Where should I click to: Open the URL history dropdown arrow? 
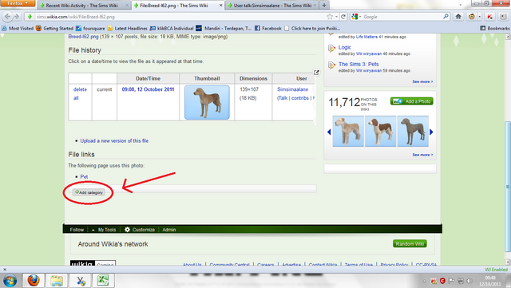click(336, 17)
